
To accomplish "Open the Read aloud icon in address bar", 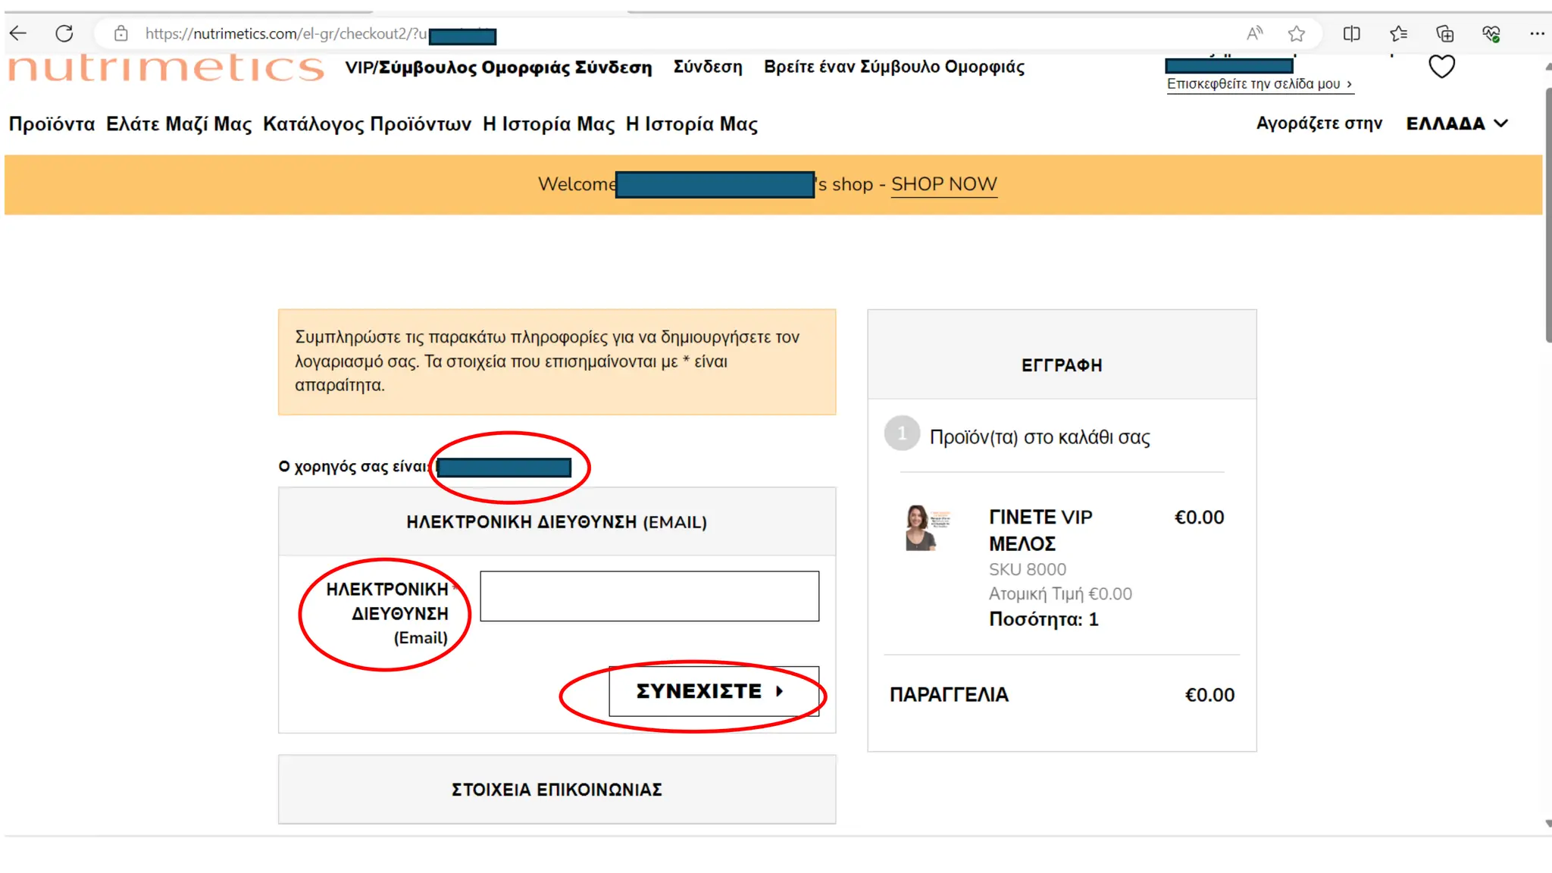I will [1255, 33].
